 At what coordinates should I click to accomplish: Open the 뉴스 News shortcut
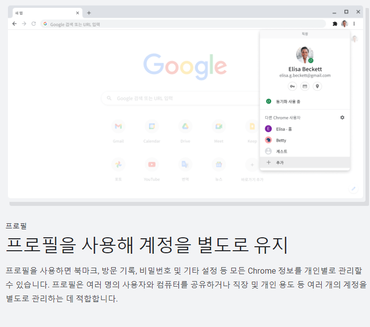pos(219,169)
